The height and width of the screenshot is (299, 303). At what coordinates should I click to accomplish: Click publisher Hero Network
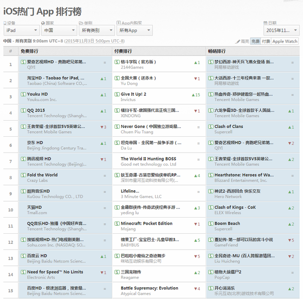[x=228, y=196]
